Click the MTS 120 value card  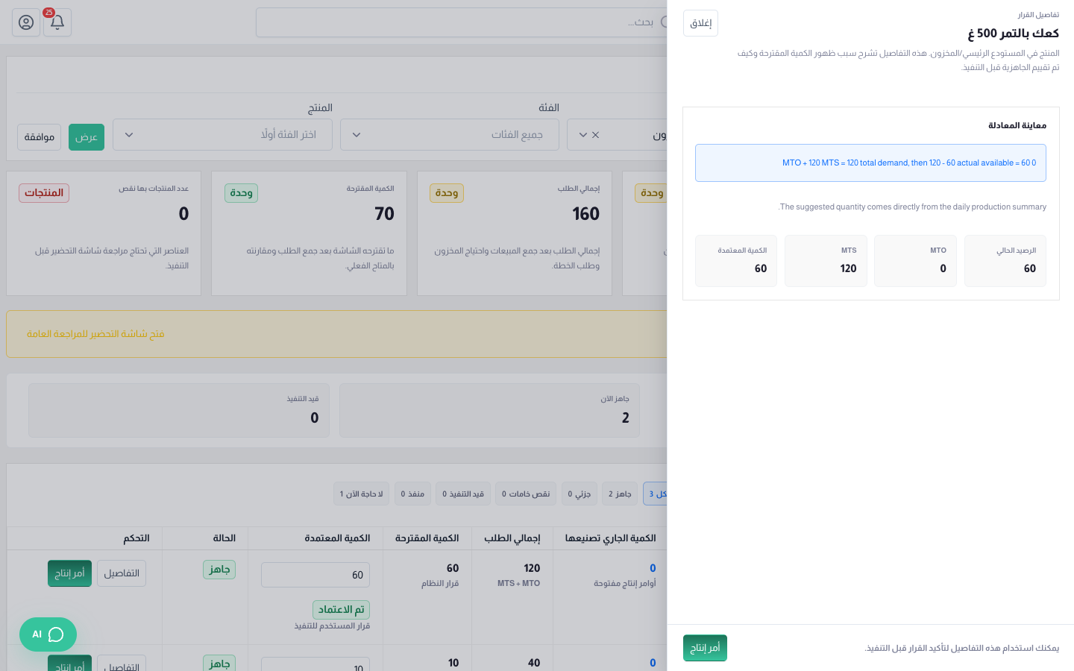[x=826, y=261]
